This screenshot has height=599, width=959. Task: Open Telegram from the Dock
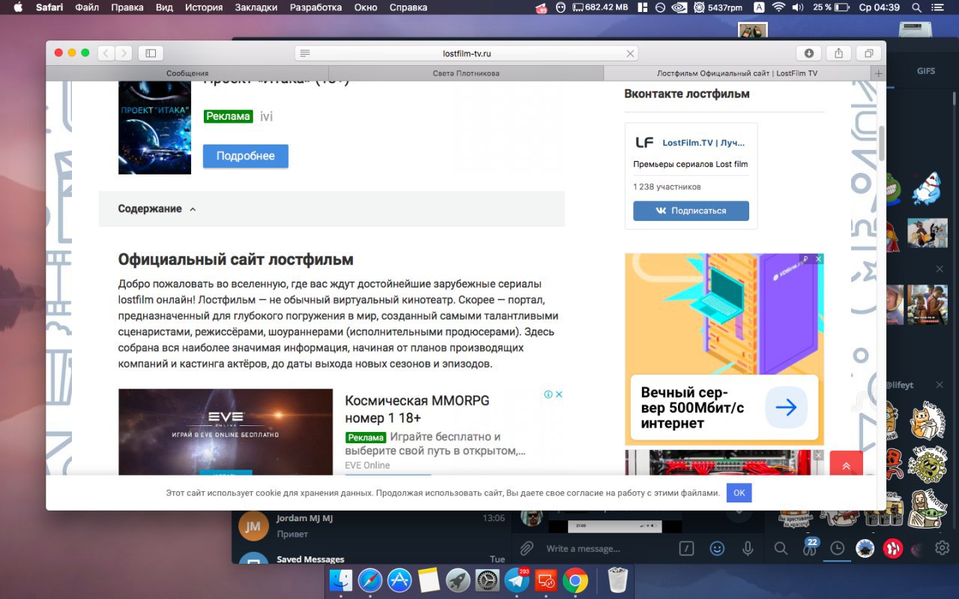516,580
